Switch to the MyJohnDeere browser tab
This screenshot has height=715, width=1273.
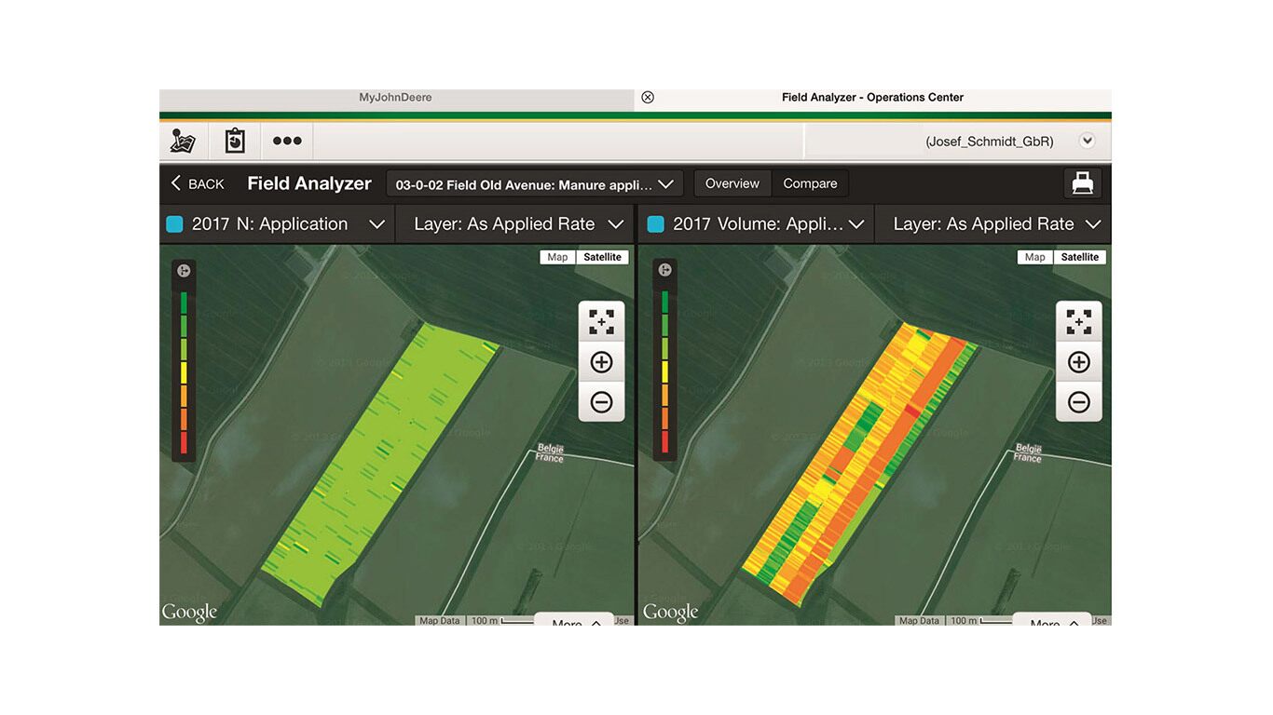pyautogui.click(x=396, y=97)
